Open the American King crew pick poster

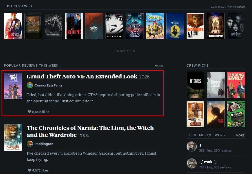point(195,114)
